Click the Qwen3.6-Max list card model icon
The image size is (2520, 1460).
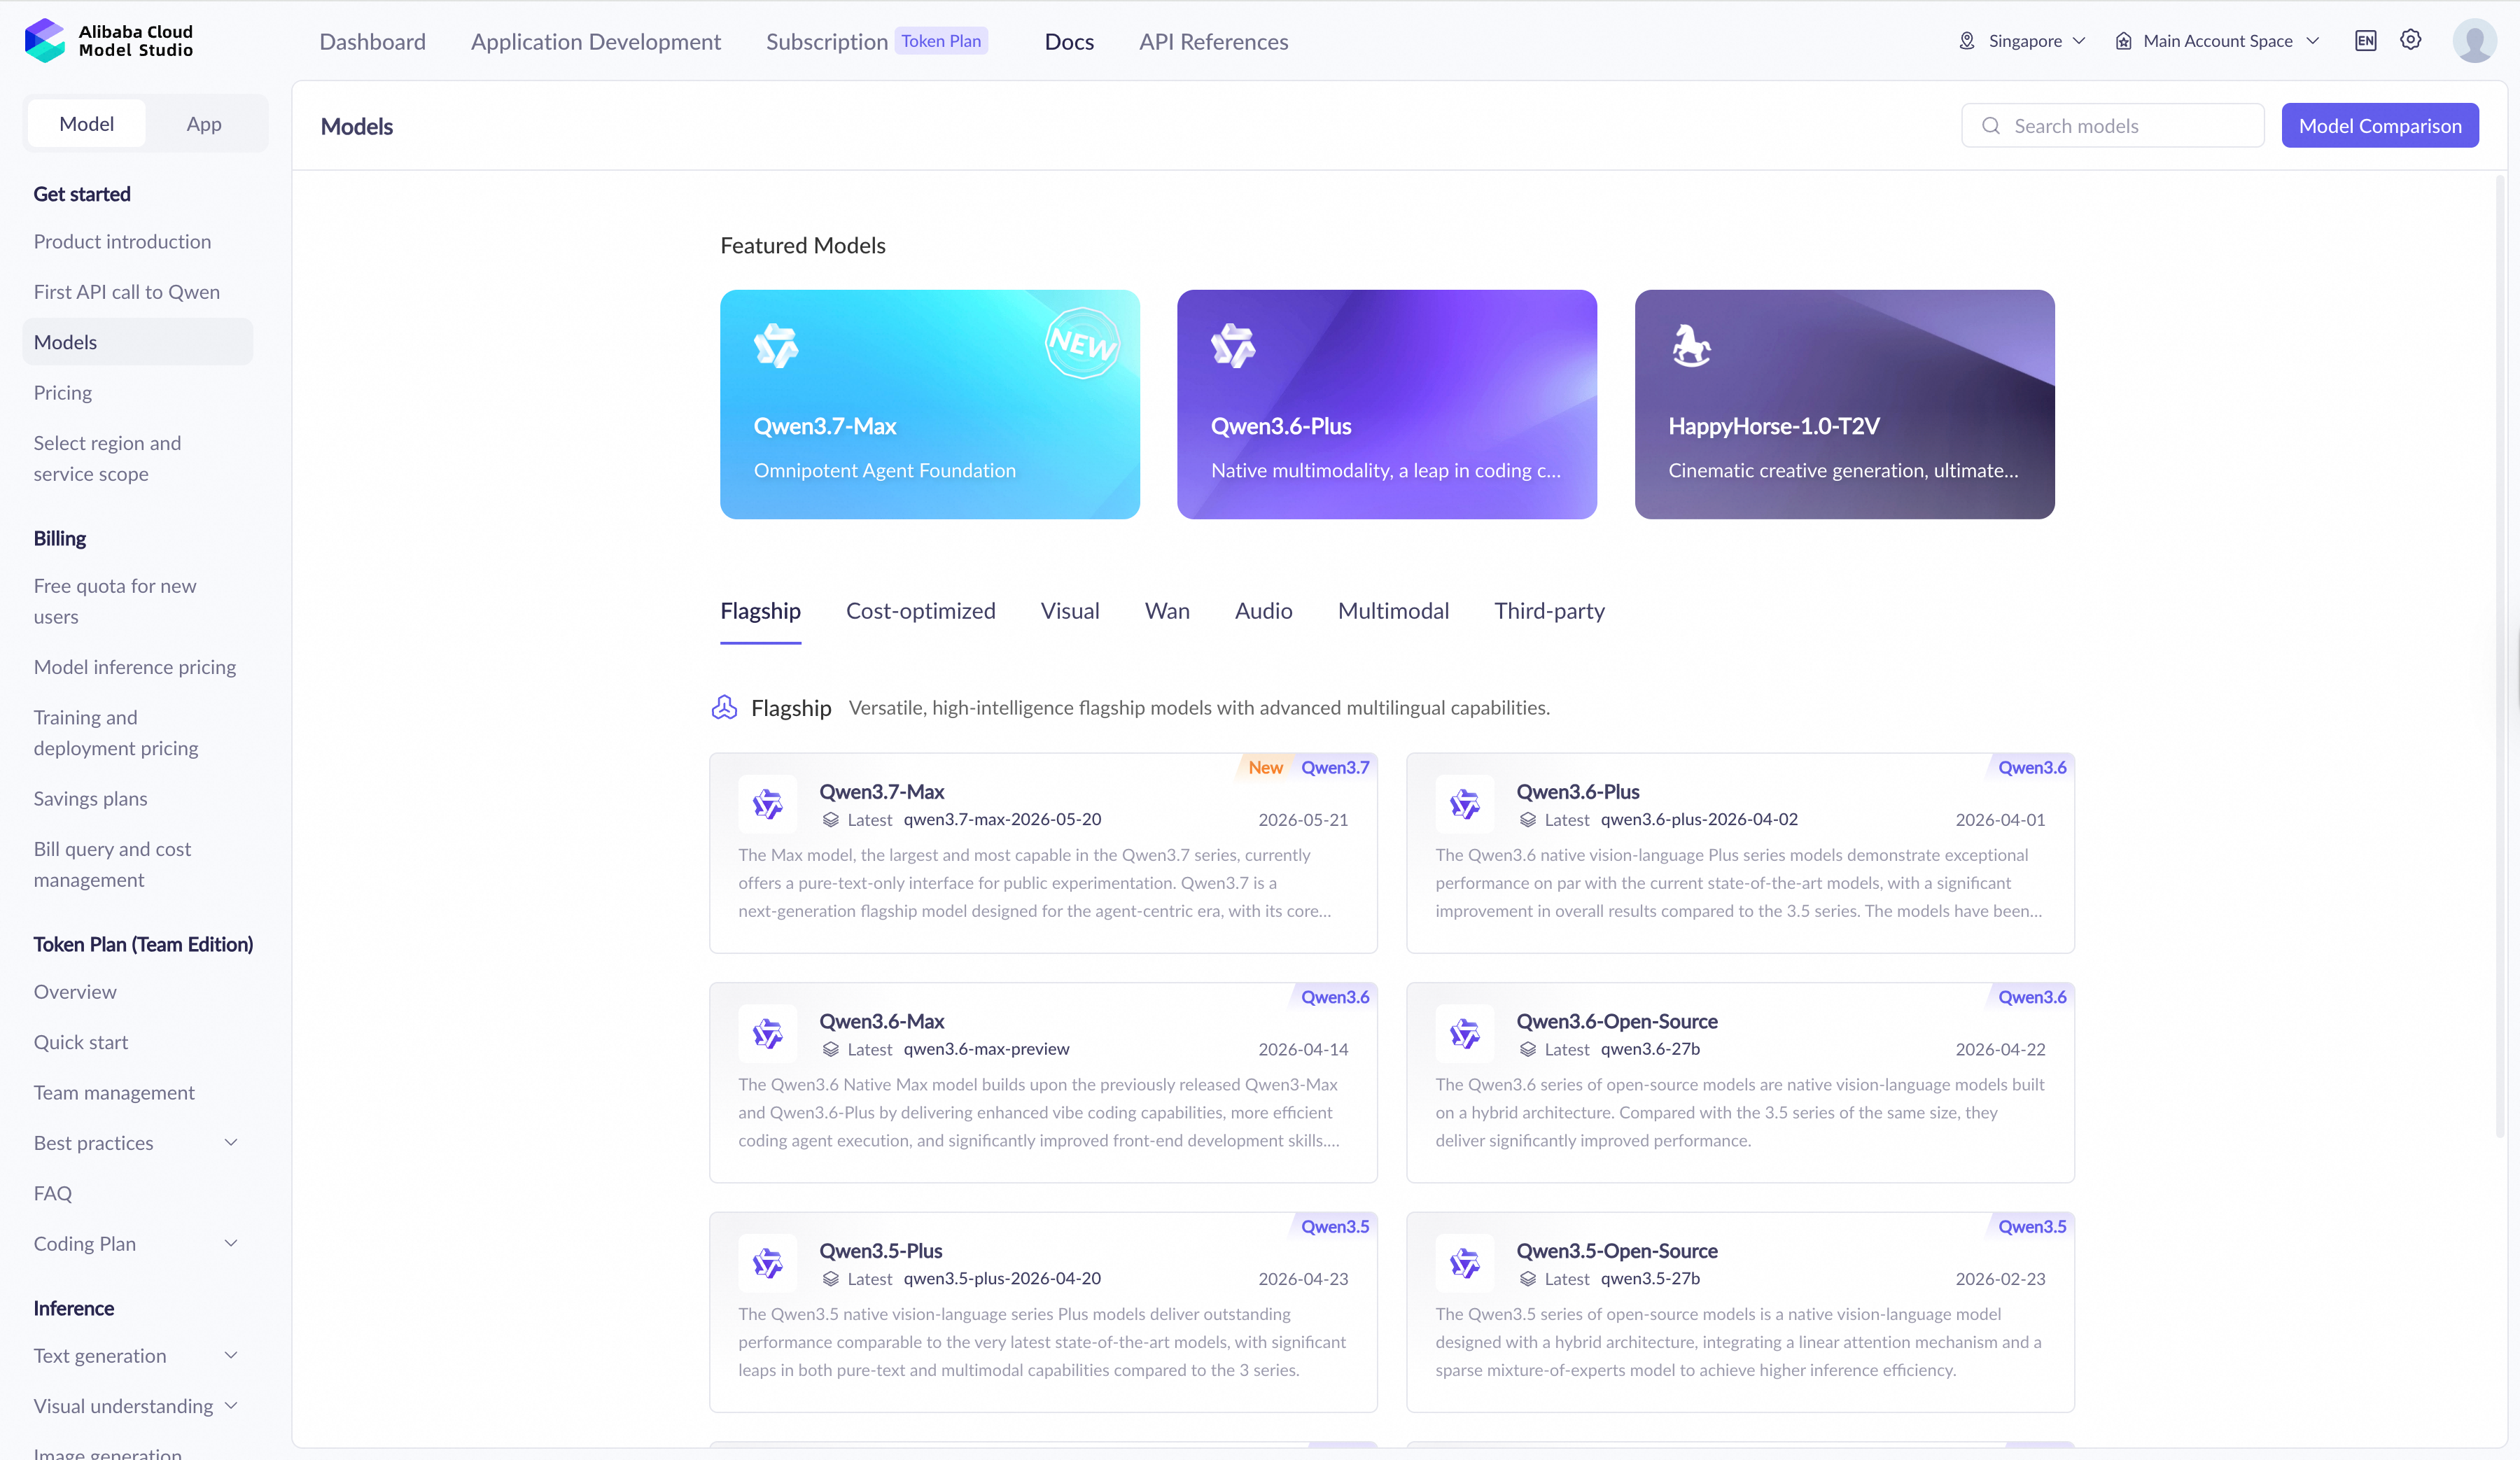click(x=767, y=1033)
